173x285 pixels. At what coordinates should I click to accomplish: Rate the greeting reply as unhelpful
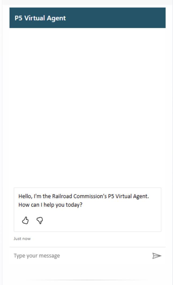coord(40,221)
